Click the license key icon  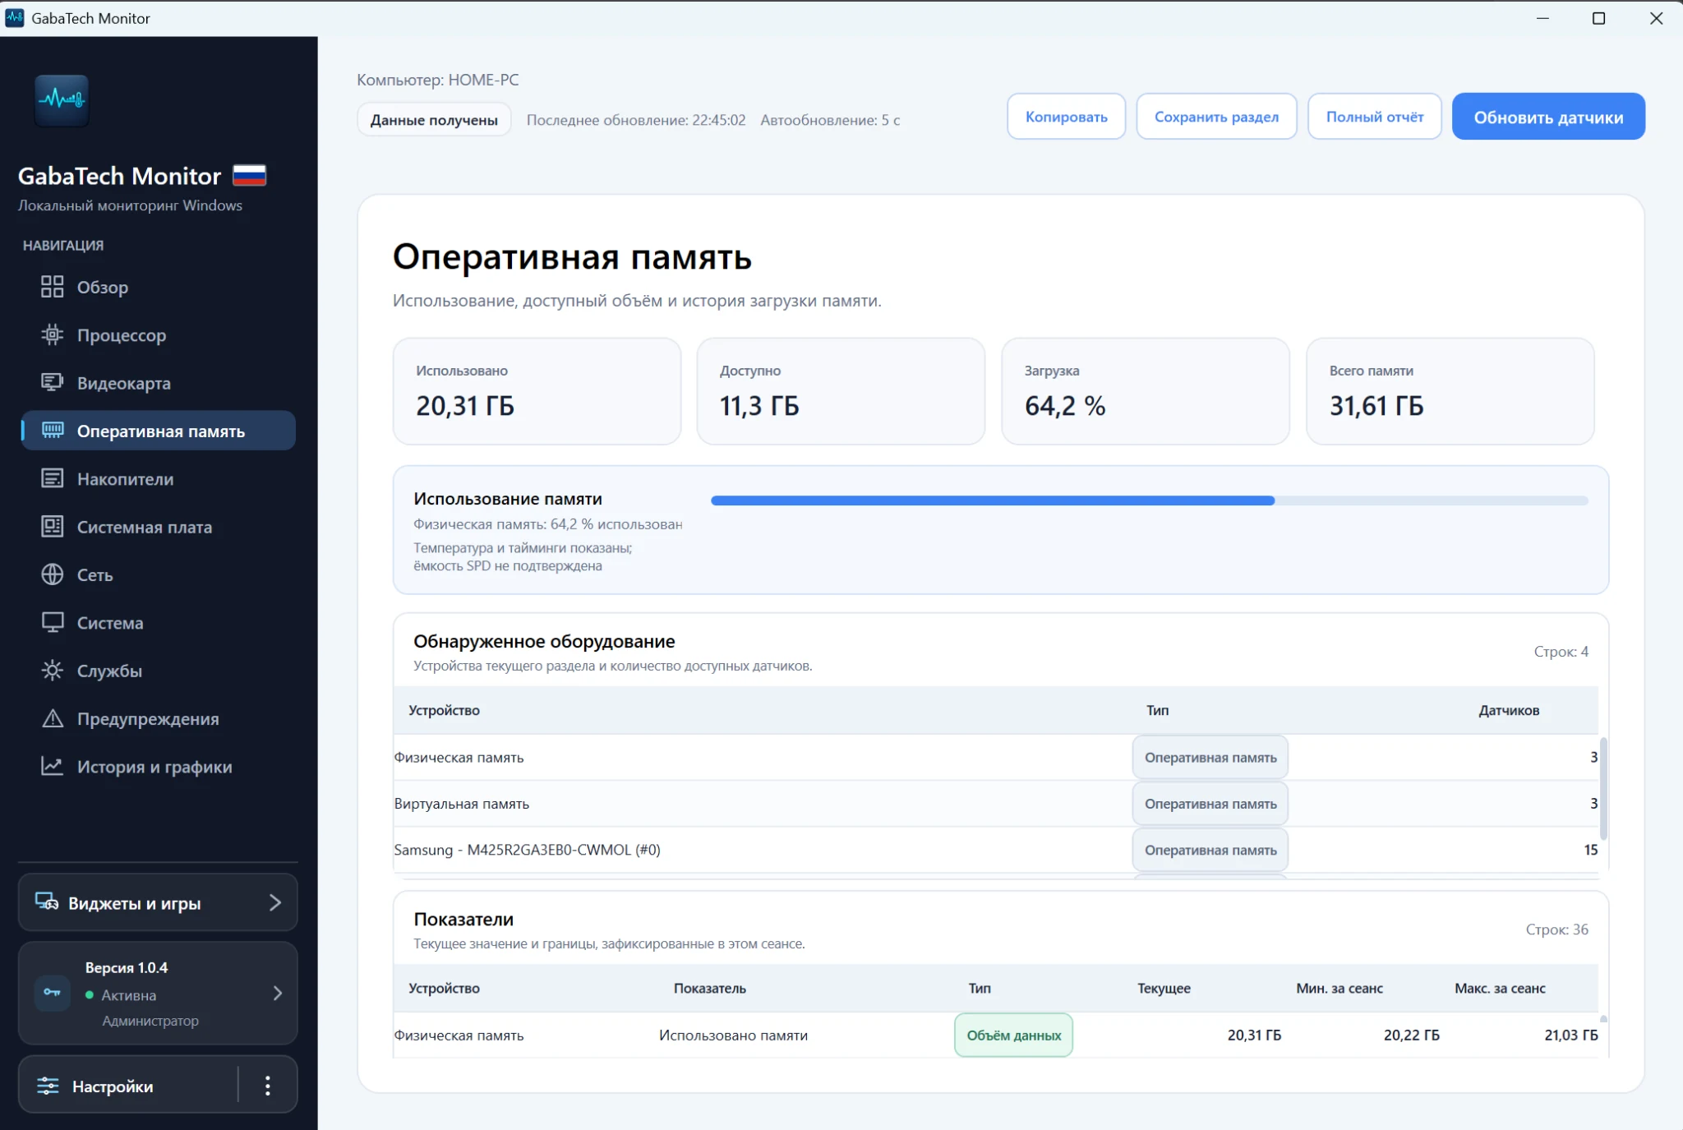click(x=52, y=993)
